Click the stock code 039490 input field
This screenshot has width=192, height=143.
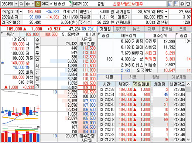coord(8,4)
